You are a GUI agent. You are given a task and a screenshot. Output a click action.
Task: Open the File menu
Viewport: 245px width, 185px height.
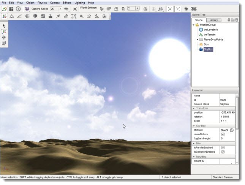(4, 3)
